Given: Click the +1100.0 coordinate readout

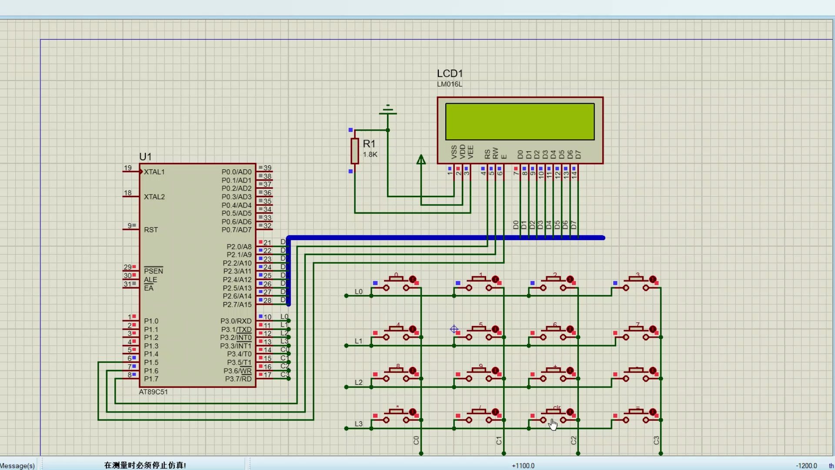Looking at the screenshot, I should click(523, 466).
